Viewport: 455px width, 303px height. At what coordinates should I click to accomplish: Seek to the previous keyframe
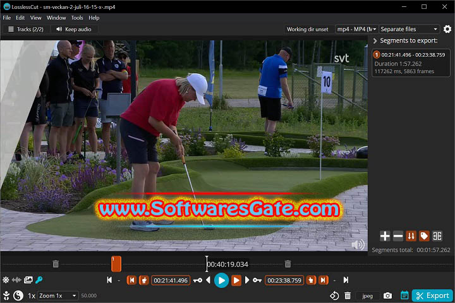coord(198,280)
